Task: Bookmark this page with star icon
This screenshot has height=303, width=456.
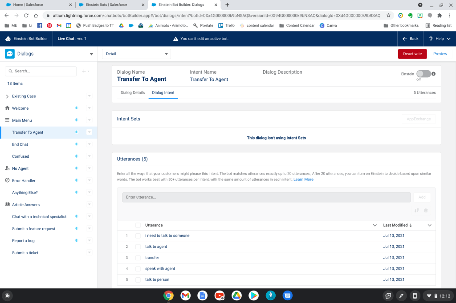Action: point(388,15)
